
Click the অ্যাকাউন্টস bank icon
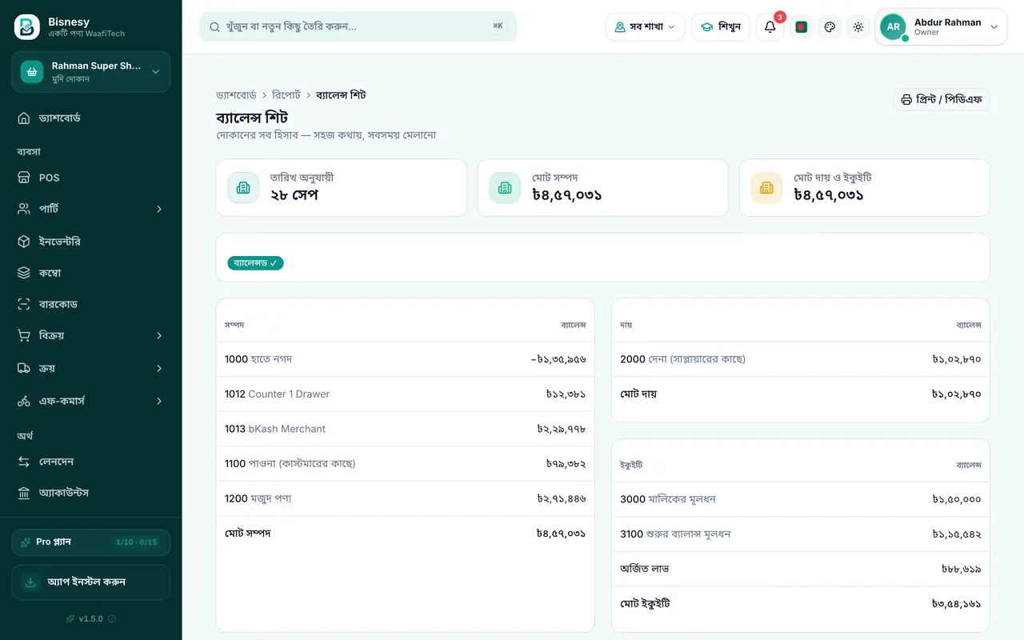click(24, 493)
